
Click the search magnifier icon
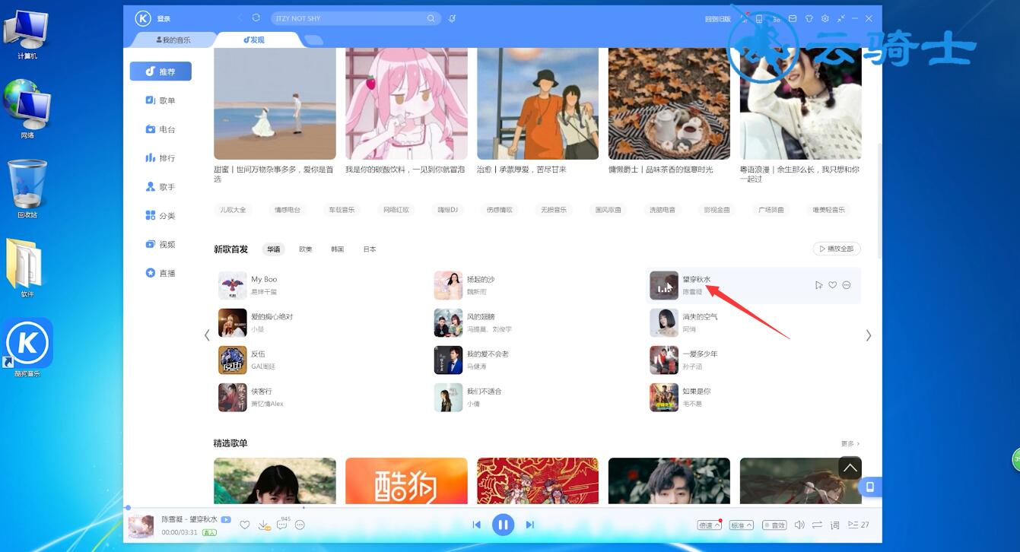coord(431,18)
